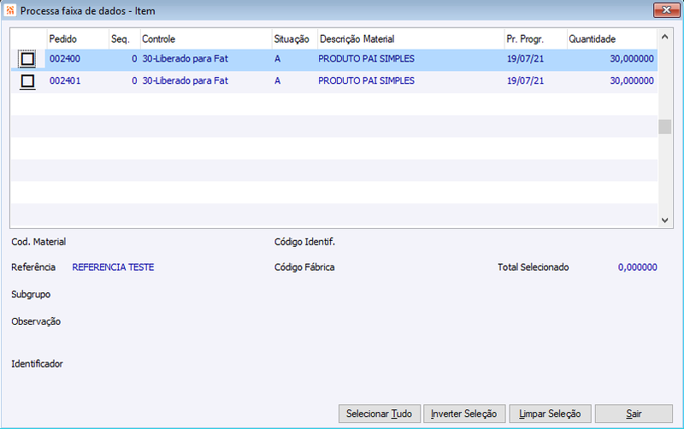
Task: Click 30-Liberado para Fat in row 002401
Action: [x=186, y=81]
